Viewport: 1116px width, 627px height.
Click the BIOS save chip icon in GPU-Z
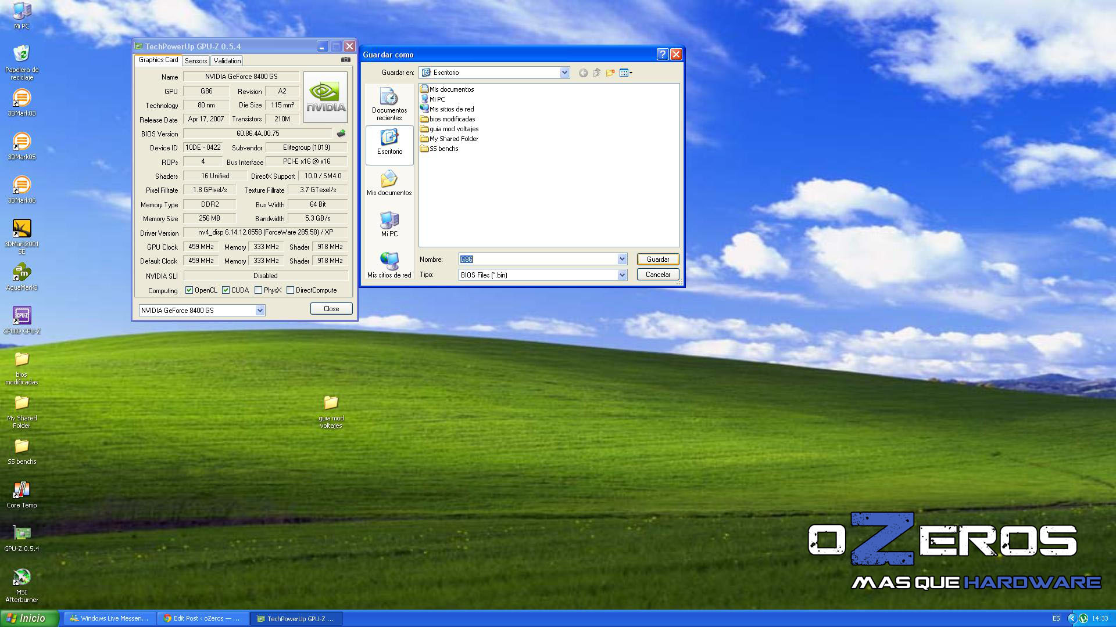coord(341,134)
